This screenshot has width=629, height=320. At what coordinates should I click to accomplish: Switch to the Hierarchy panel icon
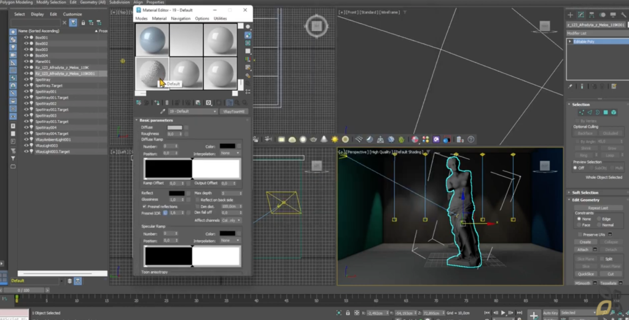592,15
